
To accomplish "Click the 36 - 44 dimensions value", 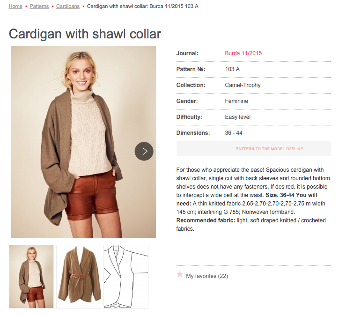I will coord(234,133).
